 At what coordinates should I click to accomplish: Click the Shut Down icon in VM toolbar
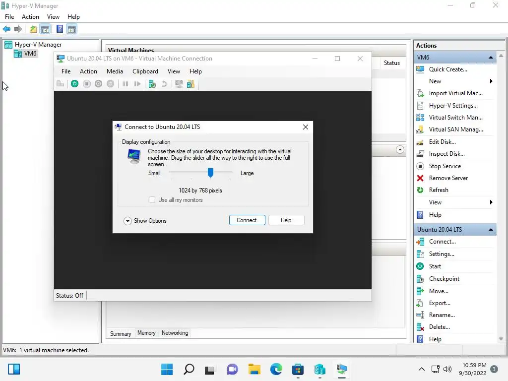tap(99, 84)
